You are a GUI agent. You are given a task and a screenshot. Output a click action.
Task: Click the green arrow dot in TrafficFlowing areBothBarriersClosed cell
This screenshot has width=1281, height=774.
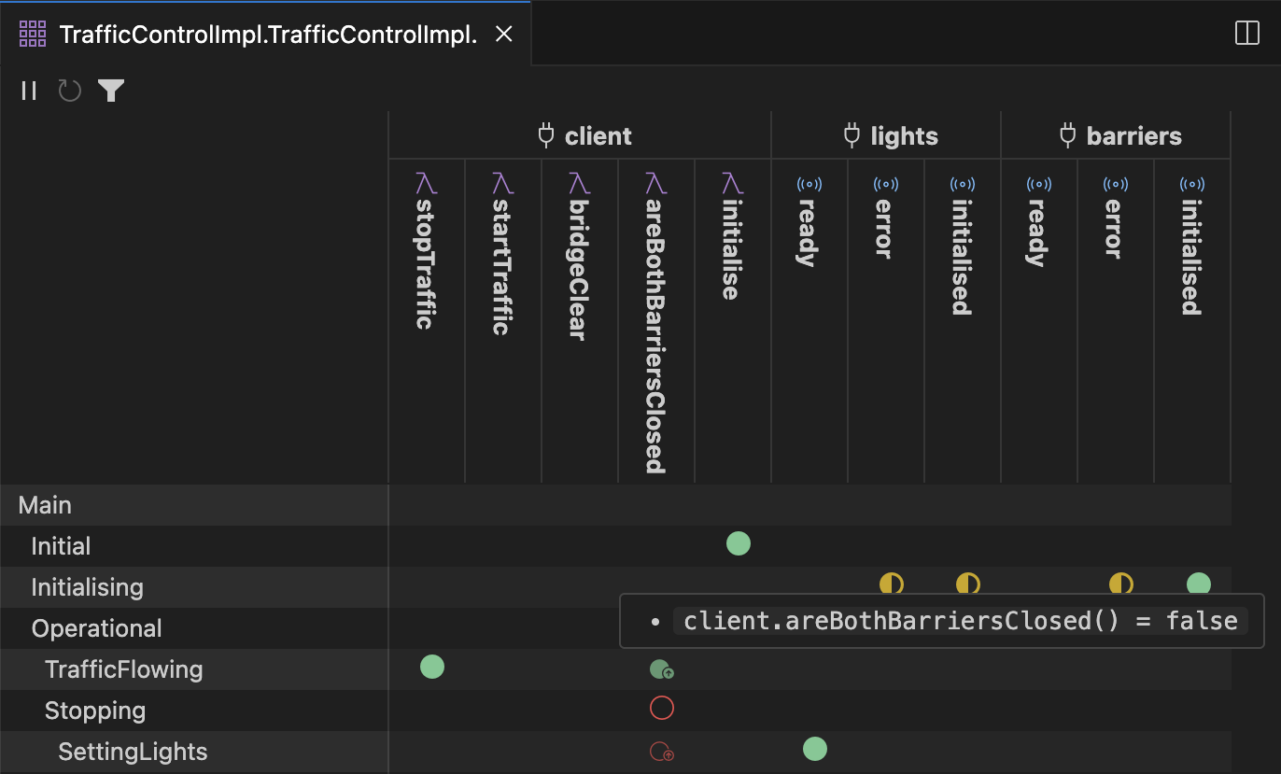point(661,669)
